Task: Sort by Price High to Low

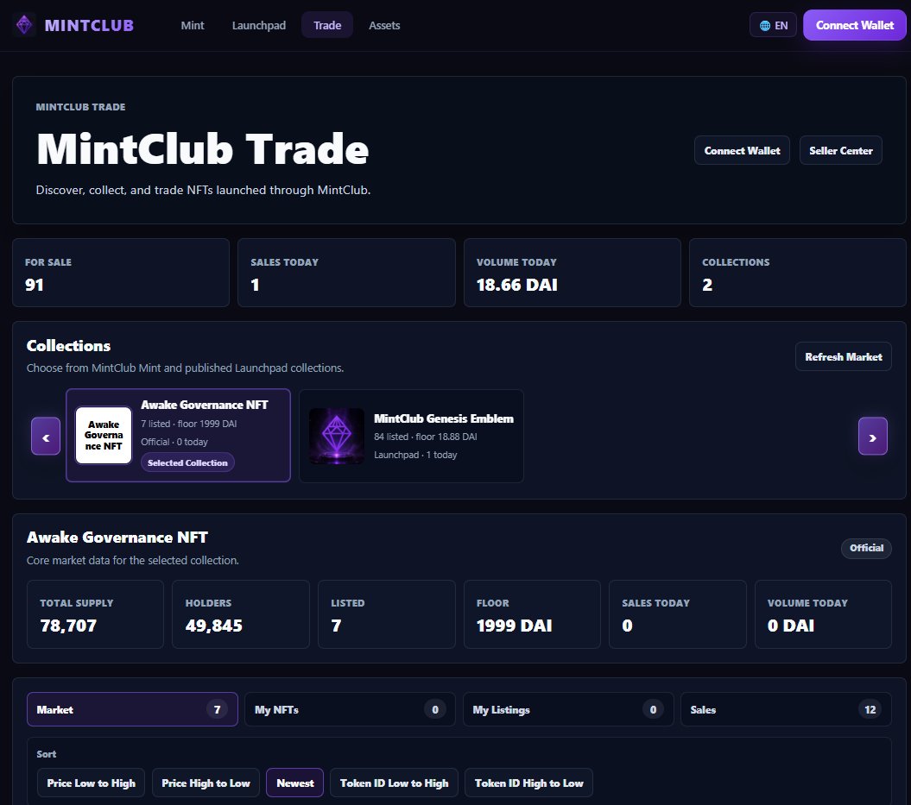Action: 206,783
